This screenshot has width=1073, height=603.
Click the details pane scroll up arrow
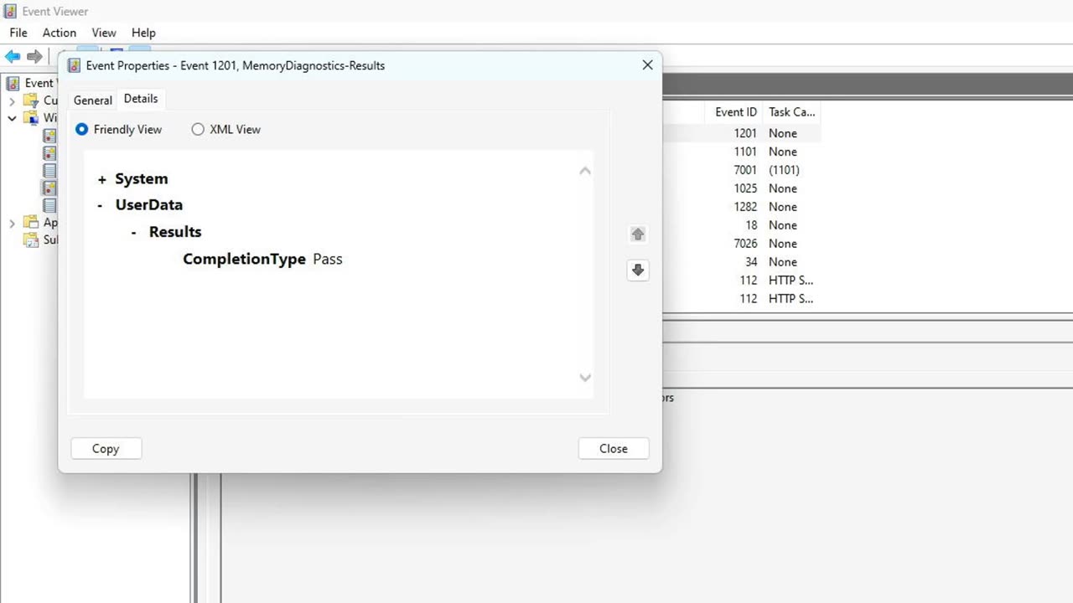(x=585, y=171)
